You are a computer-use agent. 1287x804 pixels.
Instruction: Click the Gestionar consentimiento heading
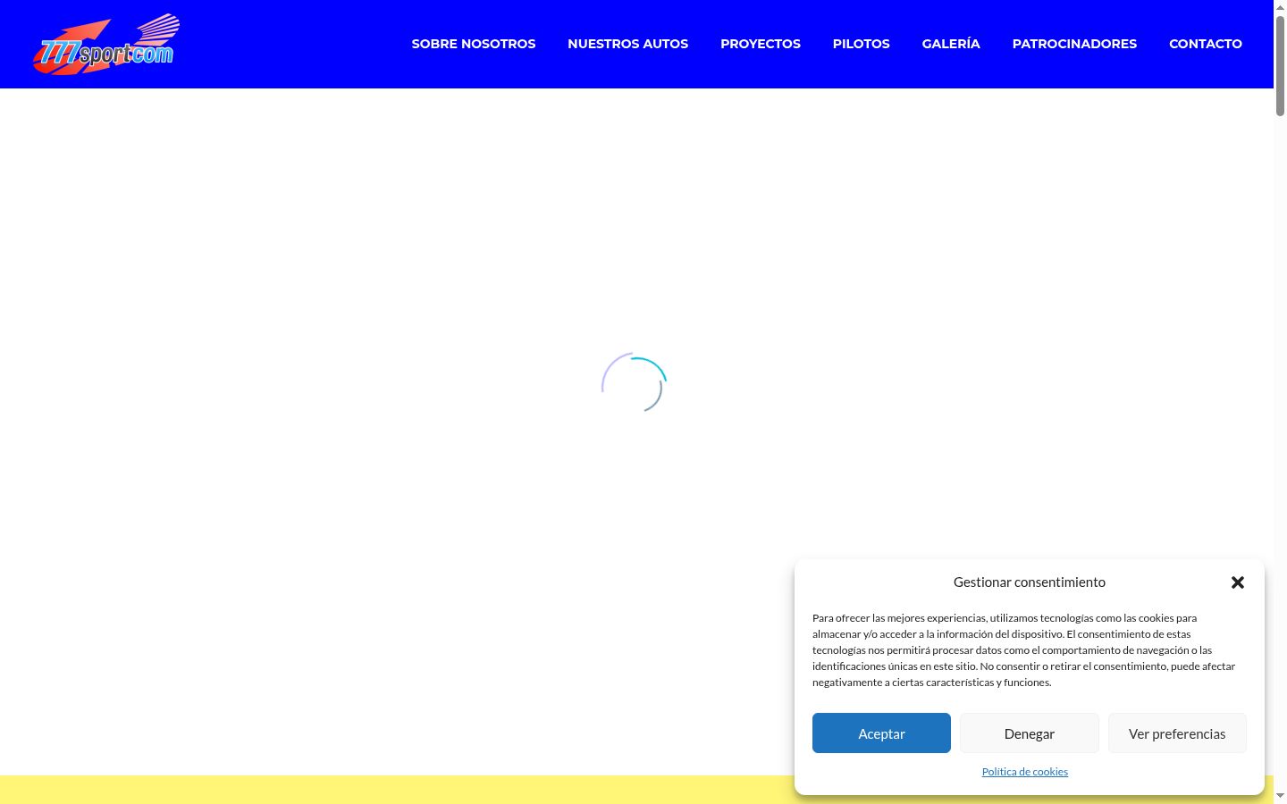click(1030, 582)
